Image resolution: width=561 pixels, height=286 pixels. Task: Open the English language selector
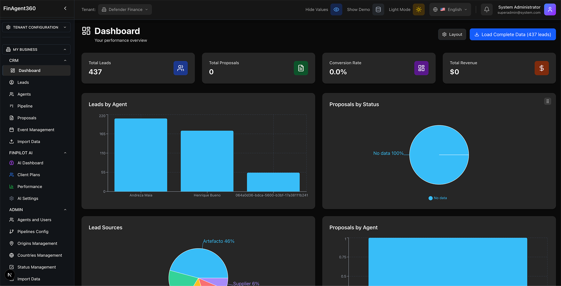click(x=450, y=9)
